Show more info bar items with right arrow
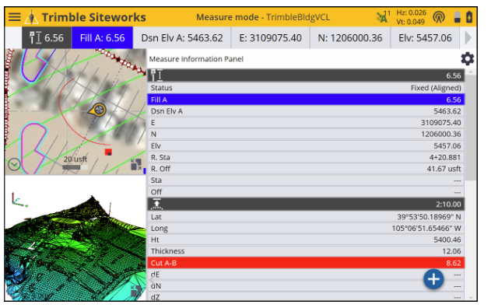 tap(468, 38)
